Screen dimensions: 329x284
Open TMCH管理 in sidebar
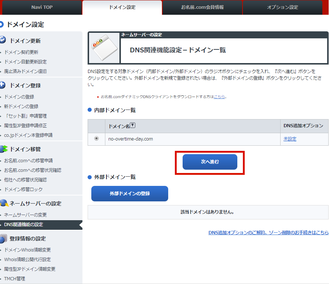pos(14,279)
